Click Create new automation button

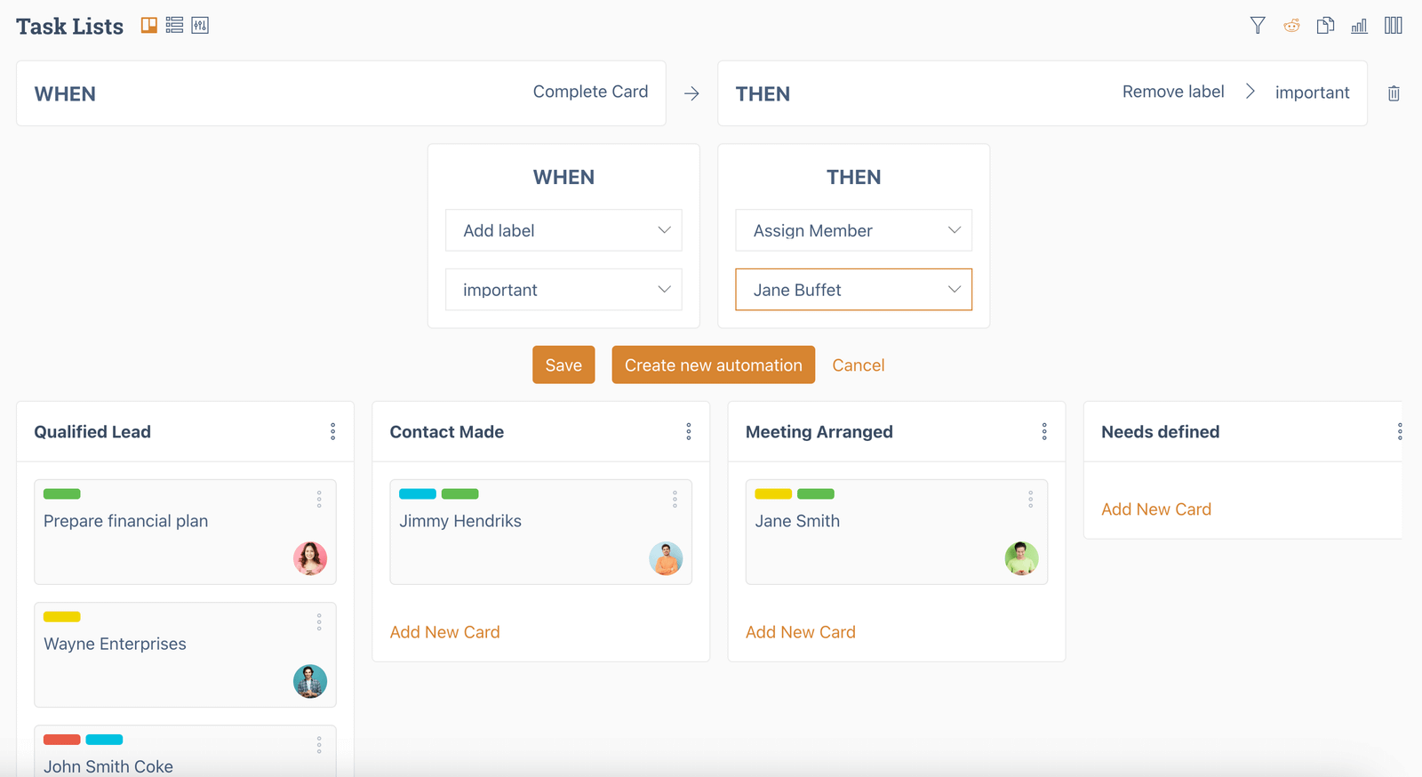point(713,364)
